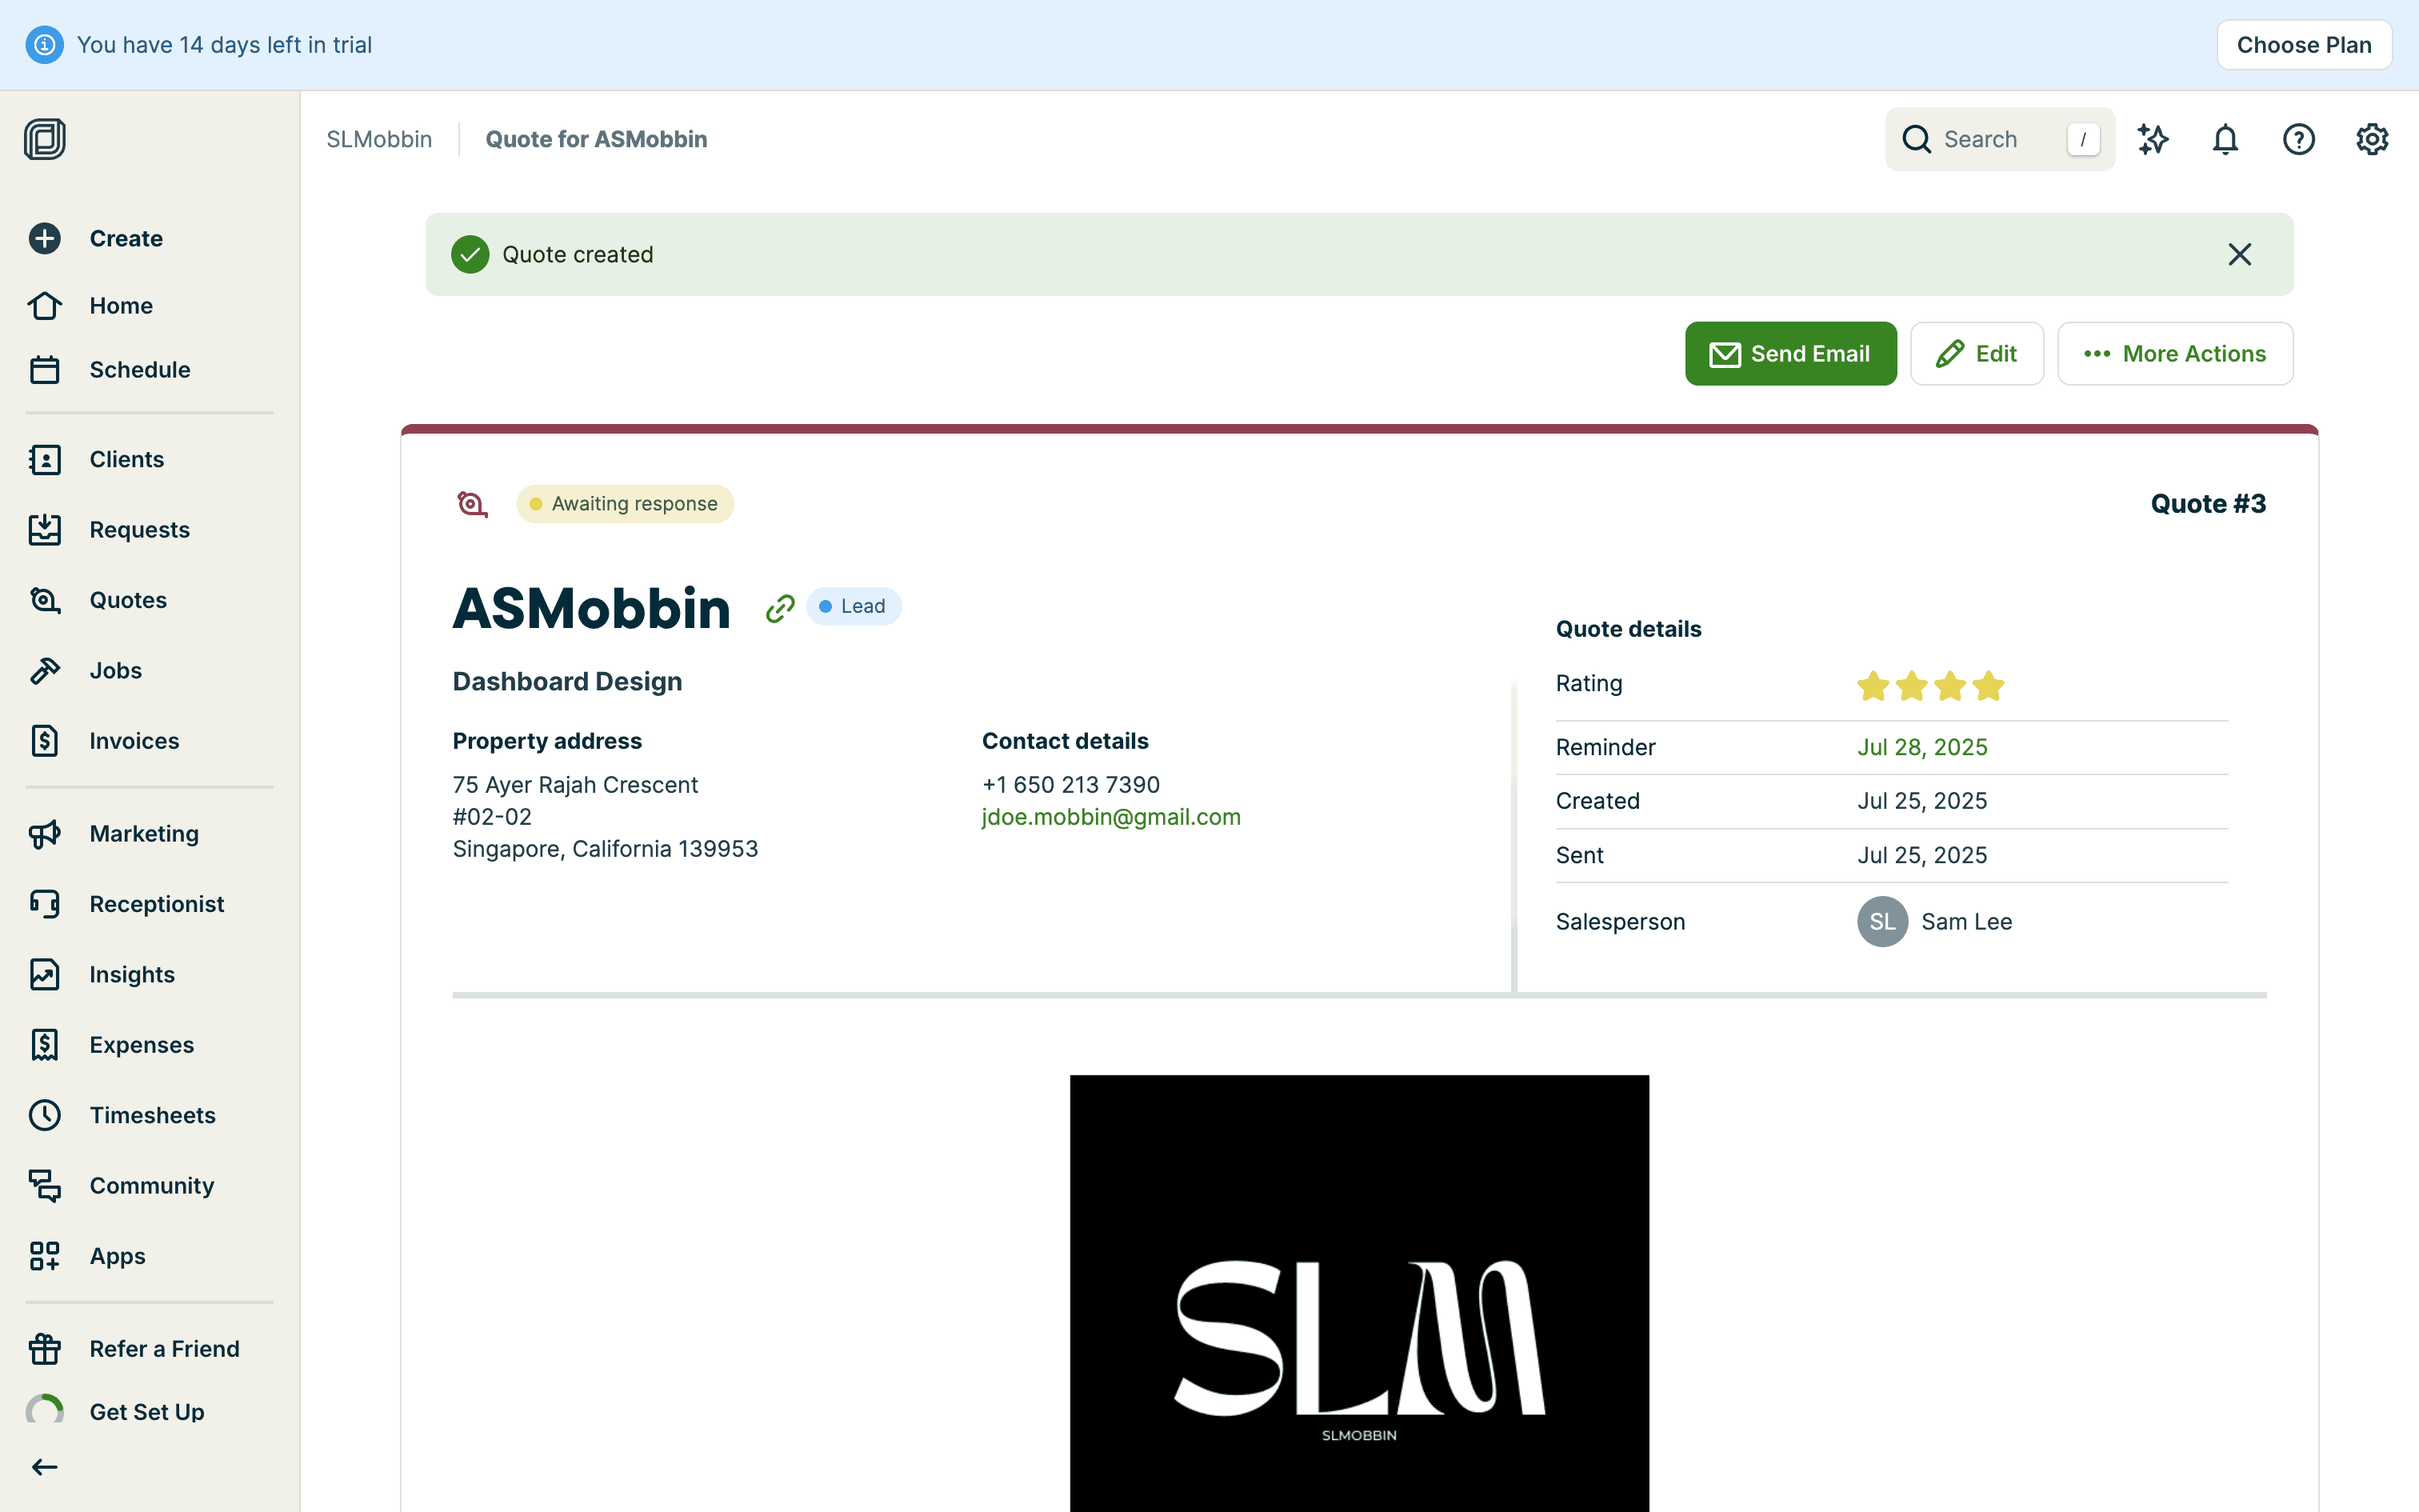Open the settings gear icon
Viewport: 2419px width, 1512px height.
2372,139
